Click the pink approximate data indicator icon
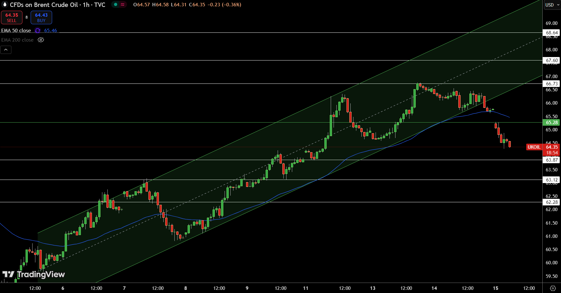The height and width of the screenshot is (293, 561). pyautogui.click(x=123, y=5)
